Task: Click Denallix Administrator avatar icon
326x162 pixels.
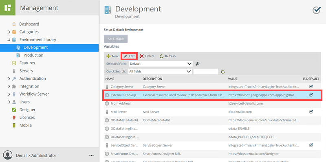Action: pos(8,155)
